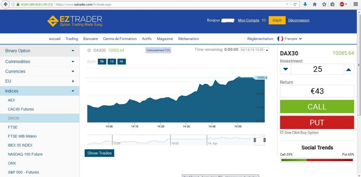Set chart zoom to 1h
The width and height of the screenshot is (361, 177).
[102, 61]
